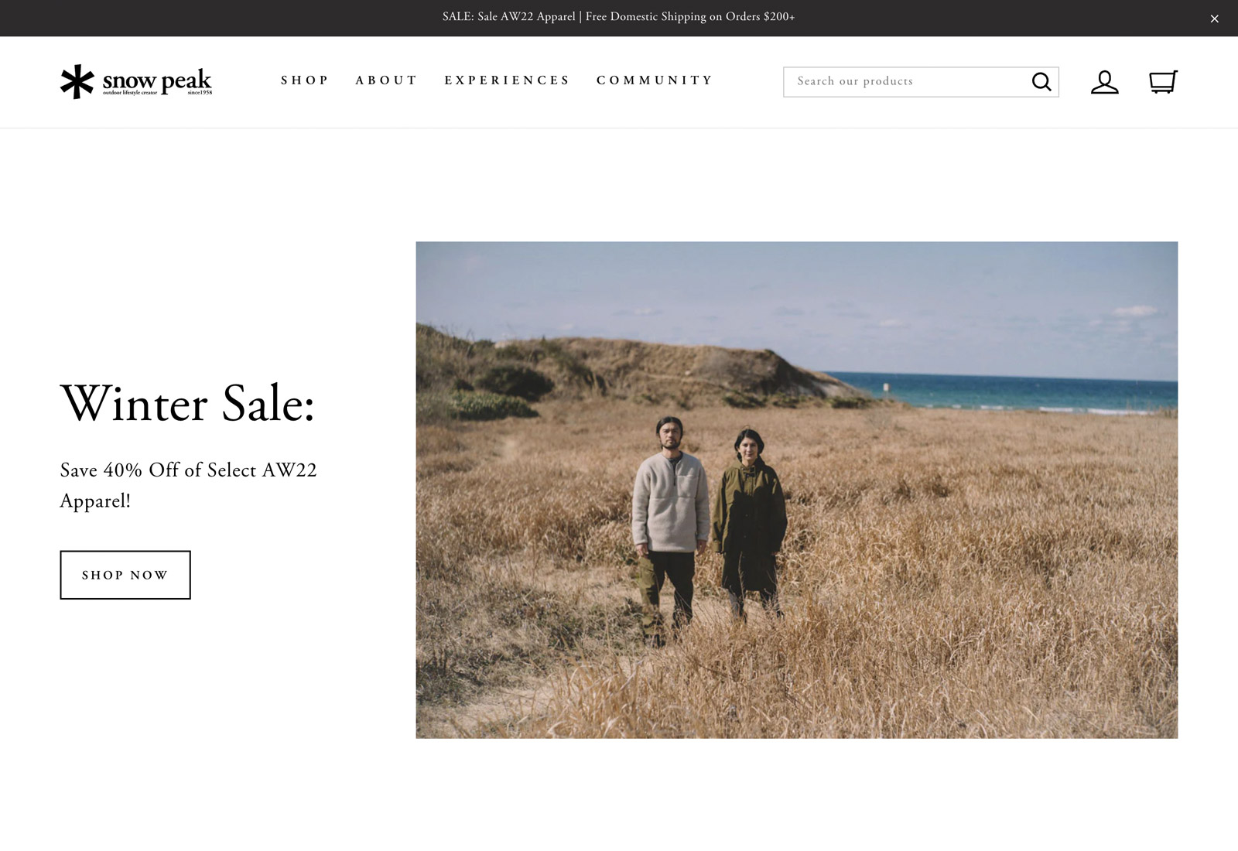The image size is (1238, 851).
Task: Click the SHOP NOW button
Action: tap(125, 575)
